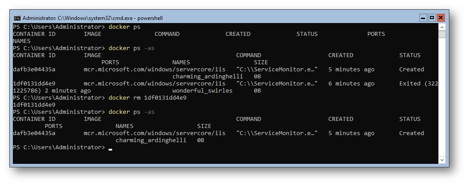Click container ID dafb3e04435a in first listing
The width and height of the screenshot is (468, 186).
tap(34, 70)
